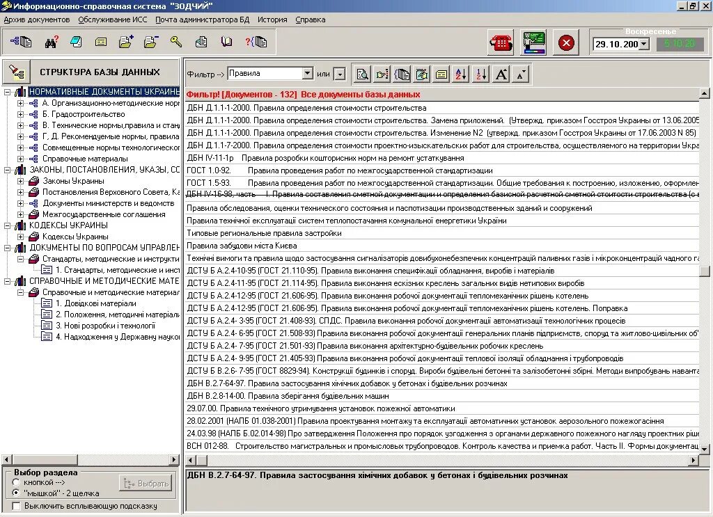
Task: Select row 'ДБН В.2.8-14-00. Правила зберігання будівельних машин'
Action: [442, 396]
